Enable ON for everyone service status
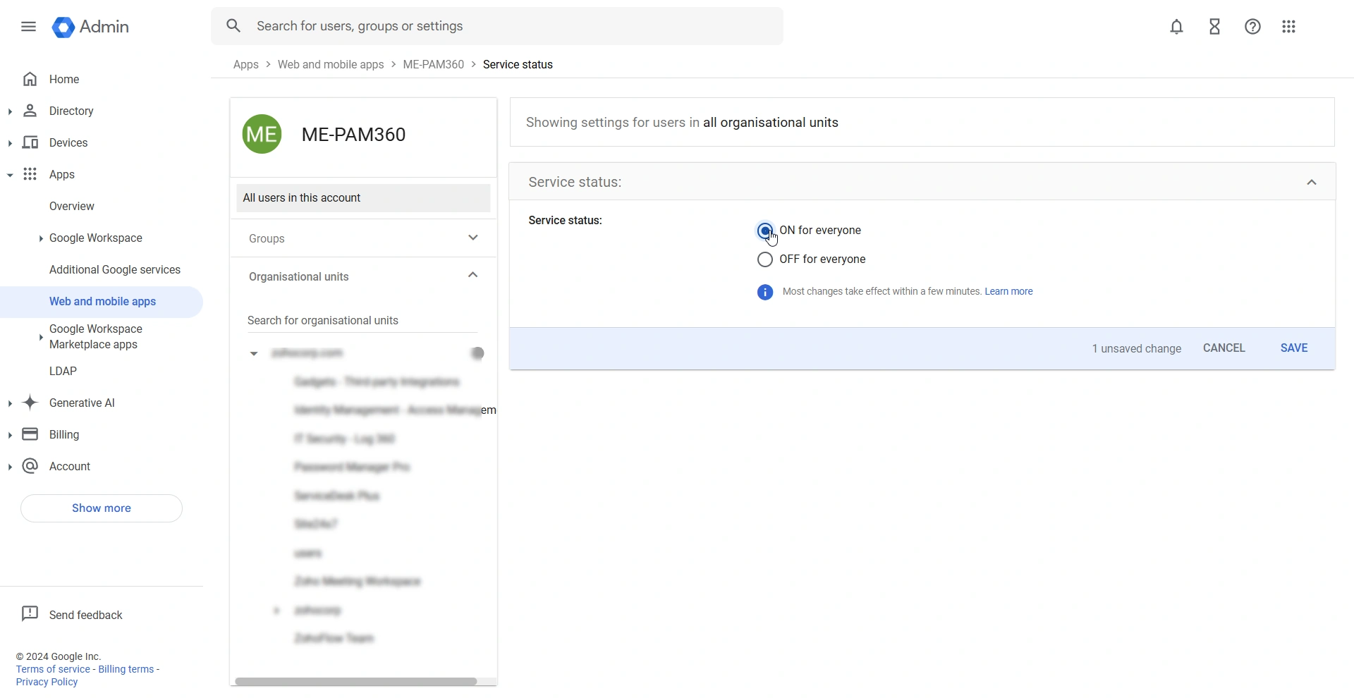 [x=764, y=230]
